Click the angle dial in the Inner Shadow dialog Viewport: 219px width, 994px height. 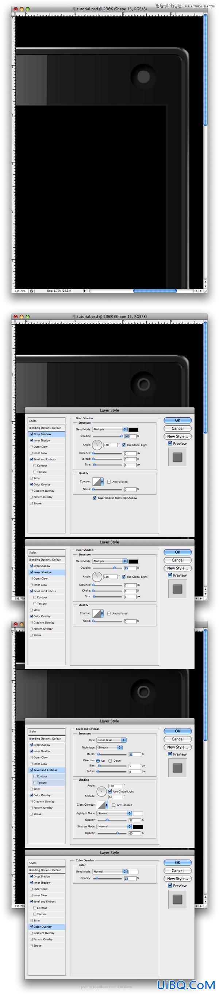pos(97,576)
